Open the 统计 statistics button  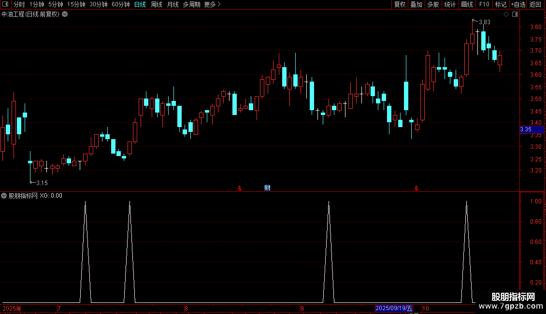point(450,4)
